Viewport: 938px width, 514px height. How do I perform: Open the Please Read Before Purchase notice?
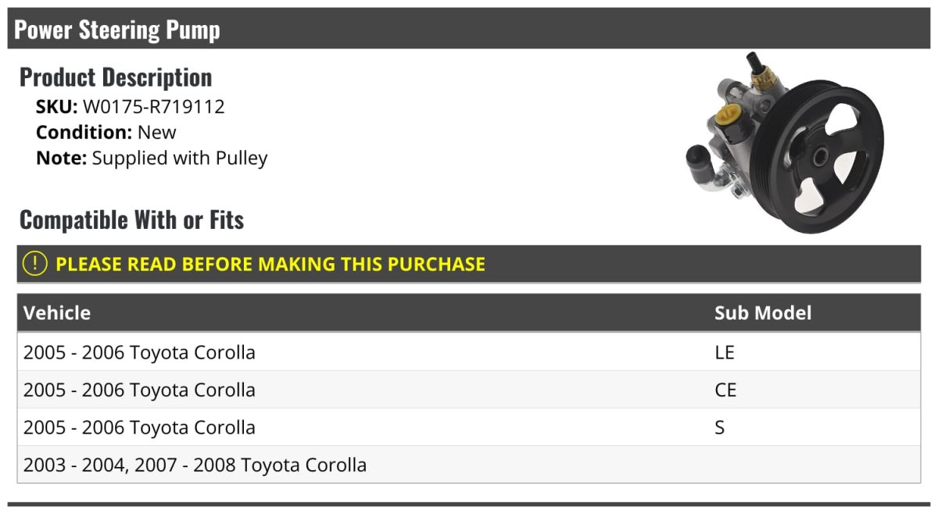[270, 264]
